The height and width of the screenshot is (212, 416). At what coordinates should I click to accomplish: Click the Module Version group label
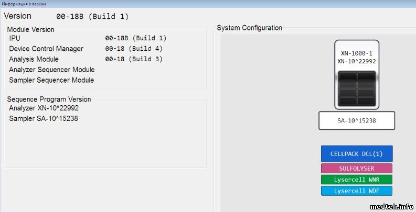(x=30, y=29)
